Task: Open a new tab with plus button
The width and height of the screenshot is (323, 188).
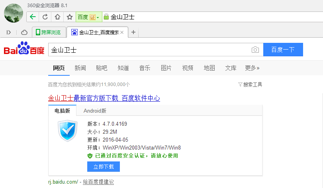Action: (133, 32)
